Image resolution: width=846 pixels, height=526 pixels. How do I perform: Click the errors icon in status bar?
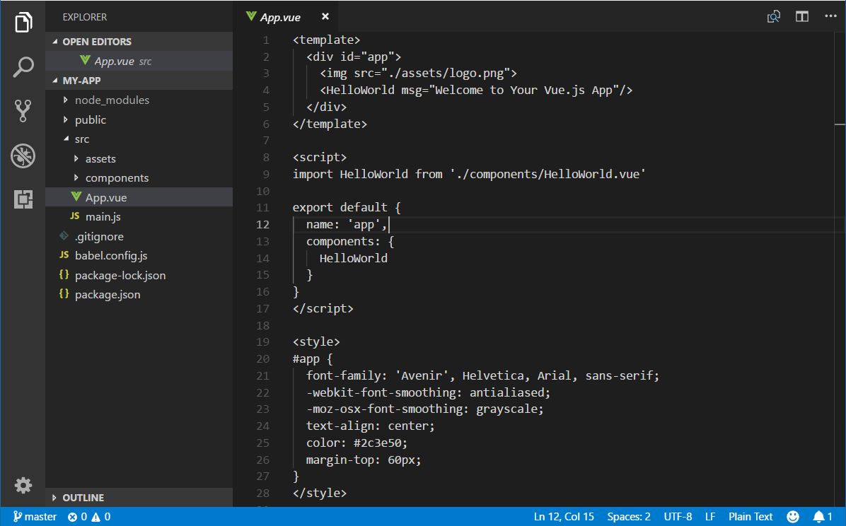(72, 517)
